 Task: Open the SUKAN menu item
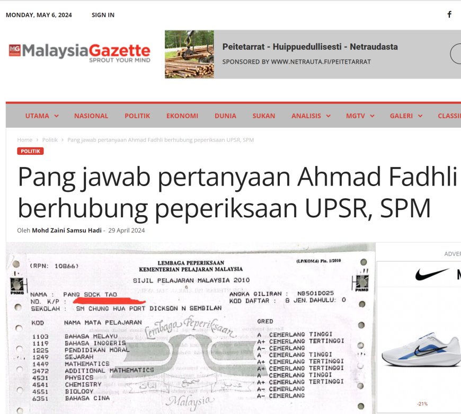[x=263, y=116]
